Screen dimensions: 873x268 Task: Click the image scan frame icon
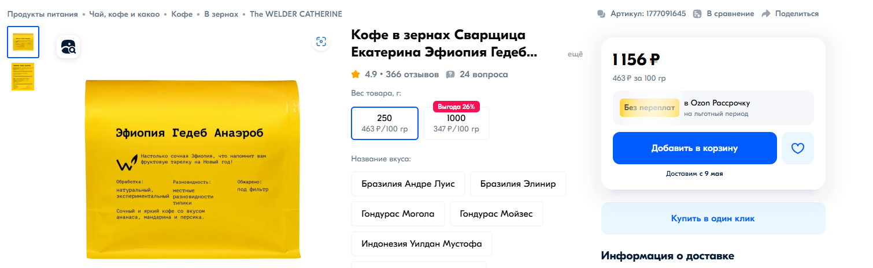tap(321, 41)
